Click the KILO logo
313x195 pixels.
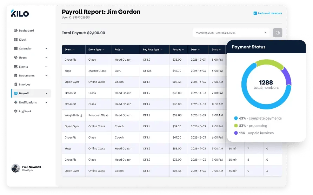[x=20, y=14]
